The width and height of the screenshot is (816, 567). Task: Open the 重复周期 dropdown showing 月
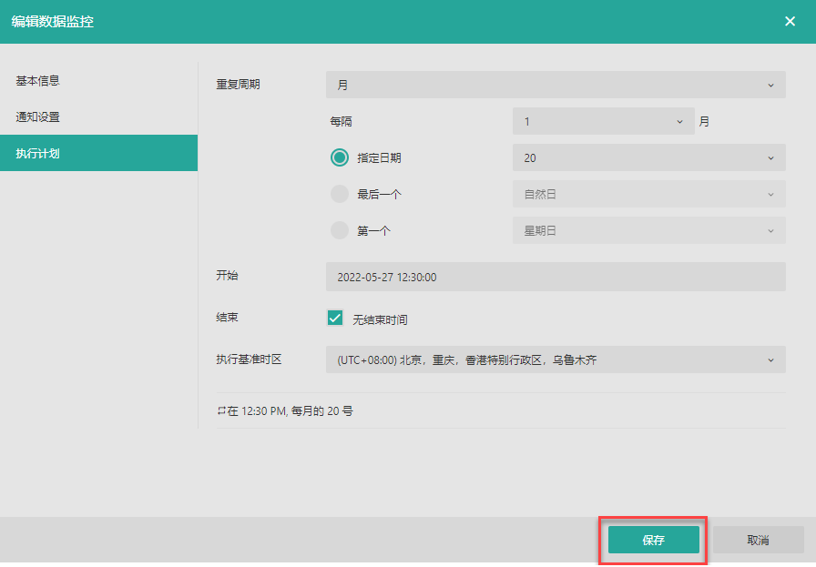[556, 85]
